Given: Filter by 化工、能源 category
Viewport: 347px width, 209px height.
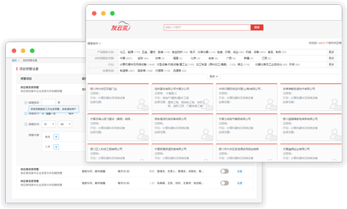Looking at the screenshot, I should (130, 52).
